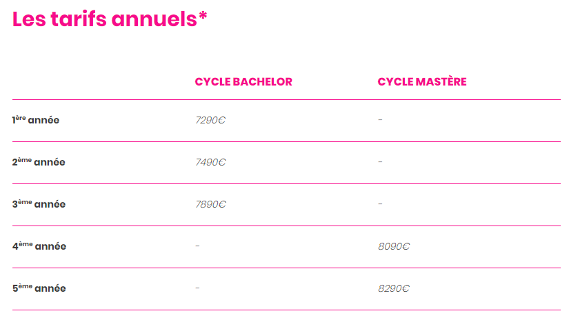The height and width of the screenshot is (320, 569).
Task: Click the 1ère année row label
Action: (x=36, y=120)
